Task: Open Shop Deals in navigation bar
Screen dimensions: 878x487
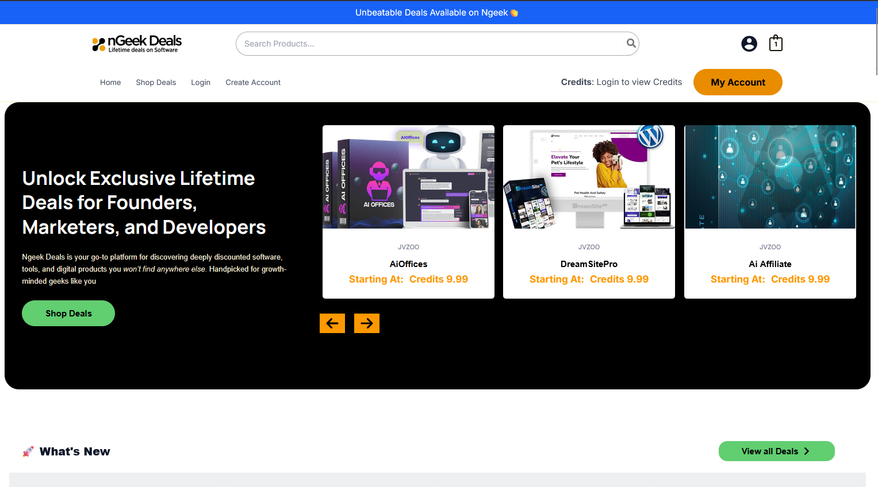Action: (x=156, y=83)
